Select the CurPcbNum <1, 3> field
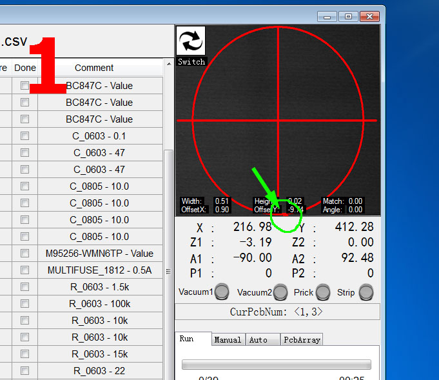 (x=277, y=312)
